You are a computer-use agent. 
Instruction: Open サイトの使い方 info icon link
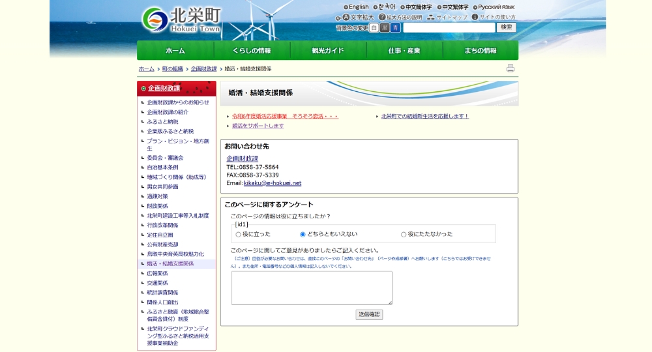[475, 17]
